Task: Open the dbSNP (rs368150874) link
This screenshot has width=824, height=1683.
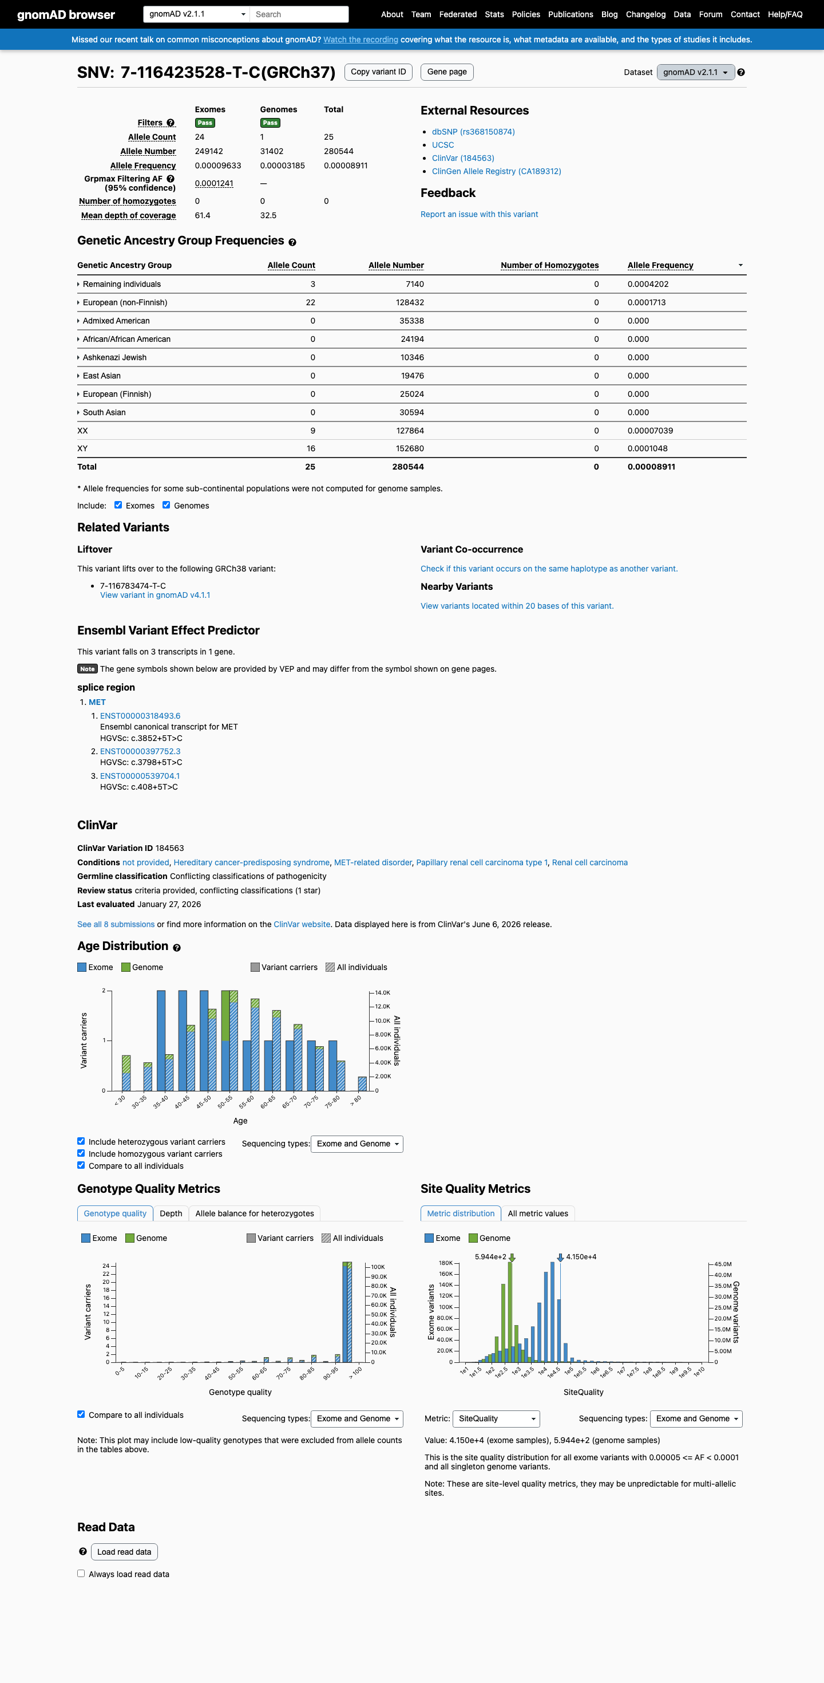Action: pyautogui.click(x=473, y=132)
